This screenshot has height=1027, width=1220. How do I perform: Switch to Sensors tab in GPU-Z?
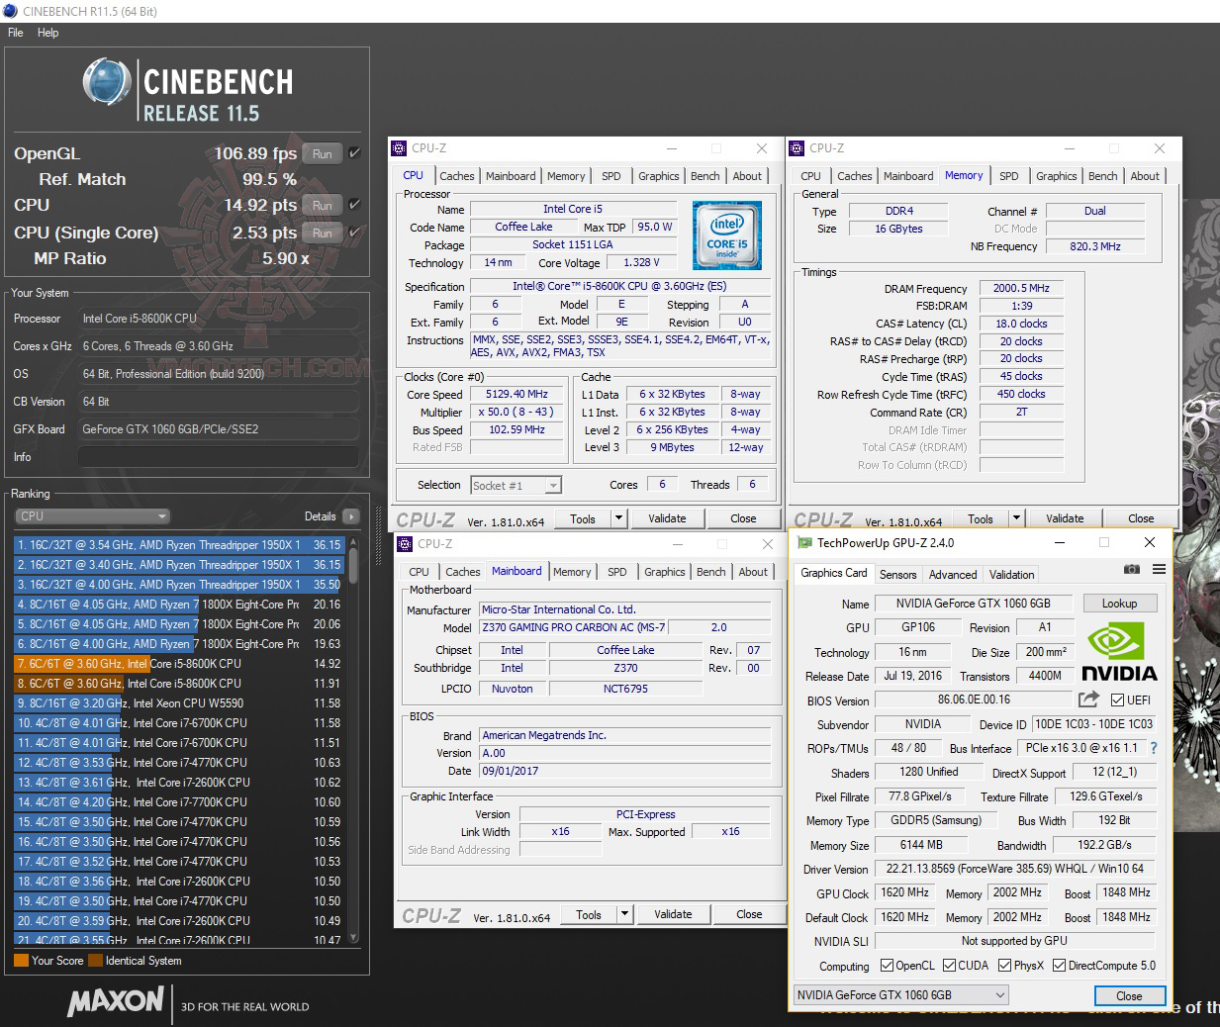point(897,575)
